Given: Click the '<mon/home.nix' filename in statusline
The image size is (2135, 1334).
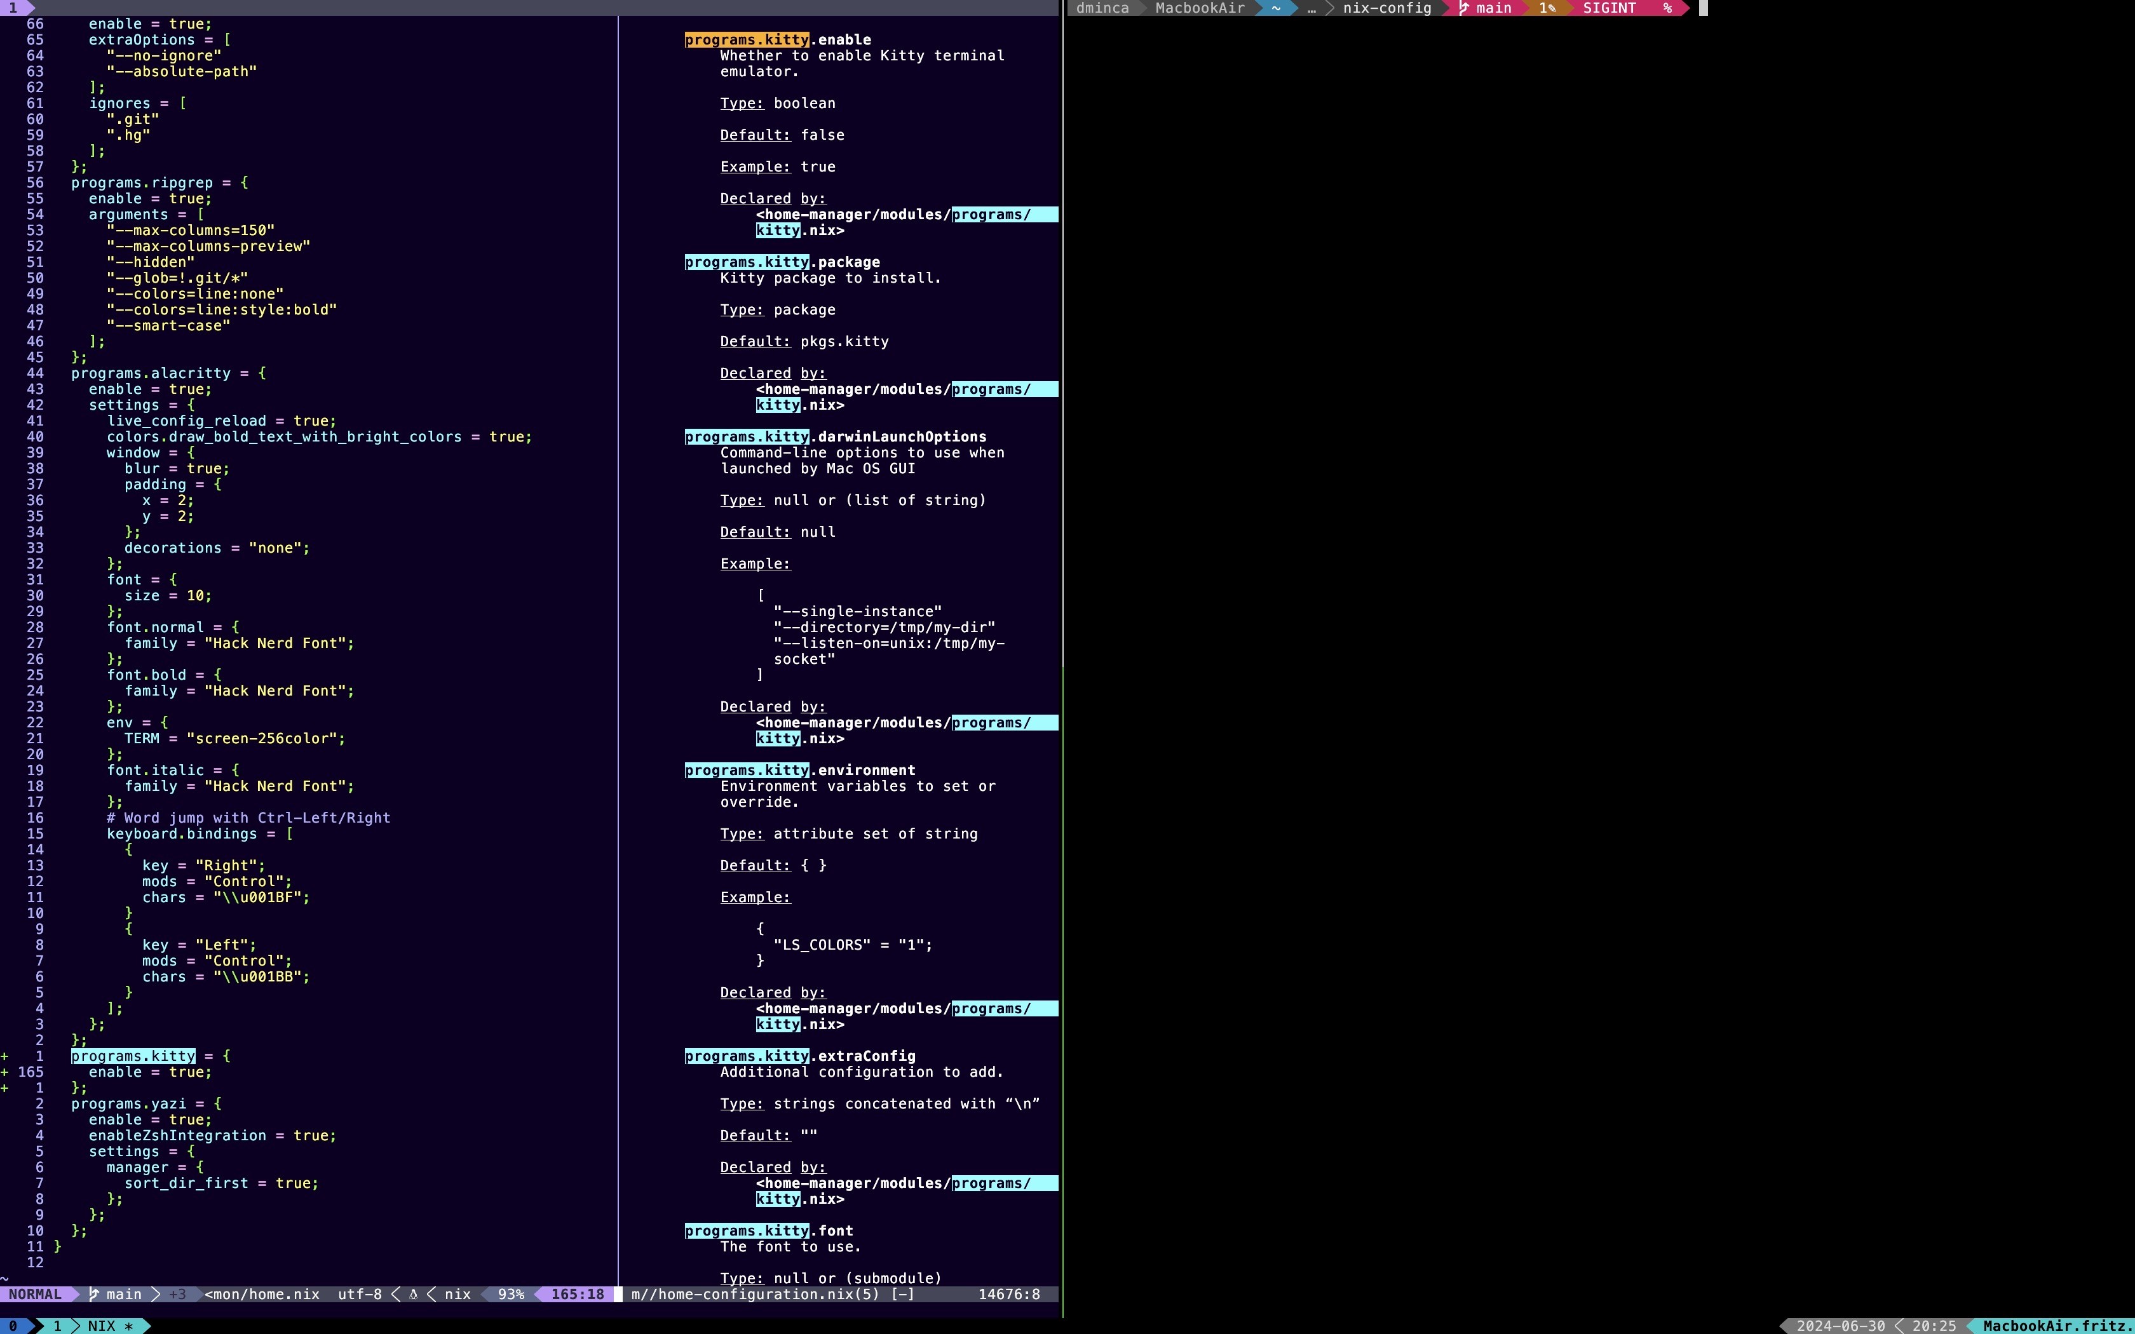Looking at the screenshot, I should pyautogui.click(x=262, y=1295).
